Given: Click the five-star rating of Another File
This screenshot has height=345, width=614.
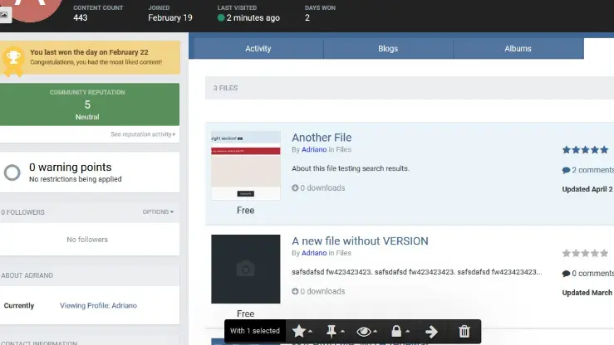Looking at the screenshot, I should click(x=587, y=150).
